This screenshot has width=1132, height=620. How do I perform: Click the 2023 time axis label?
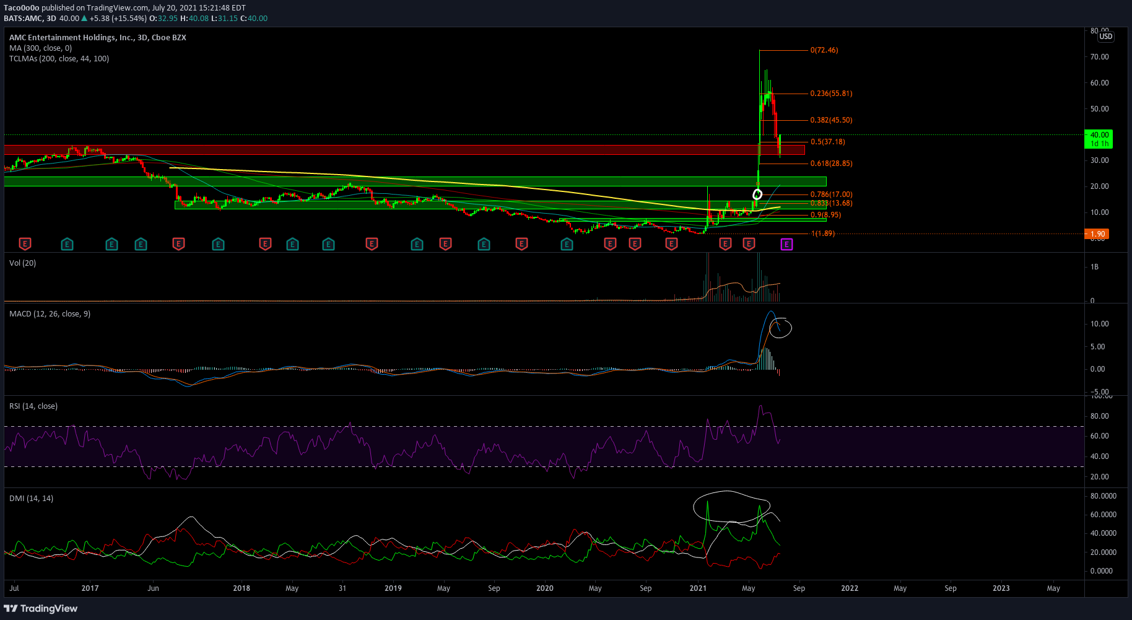point(1001,588)
